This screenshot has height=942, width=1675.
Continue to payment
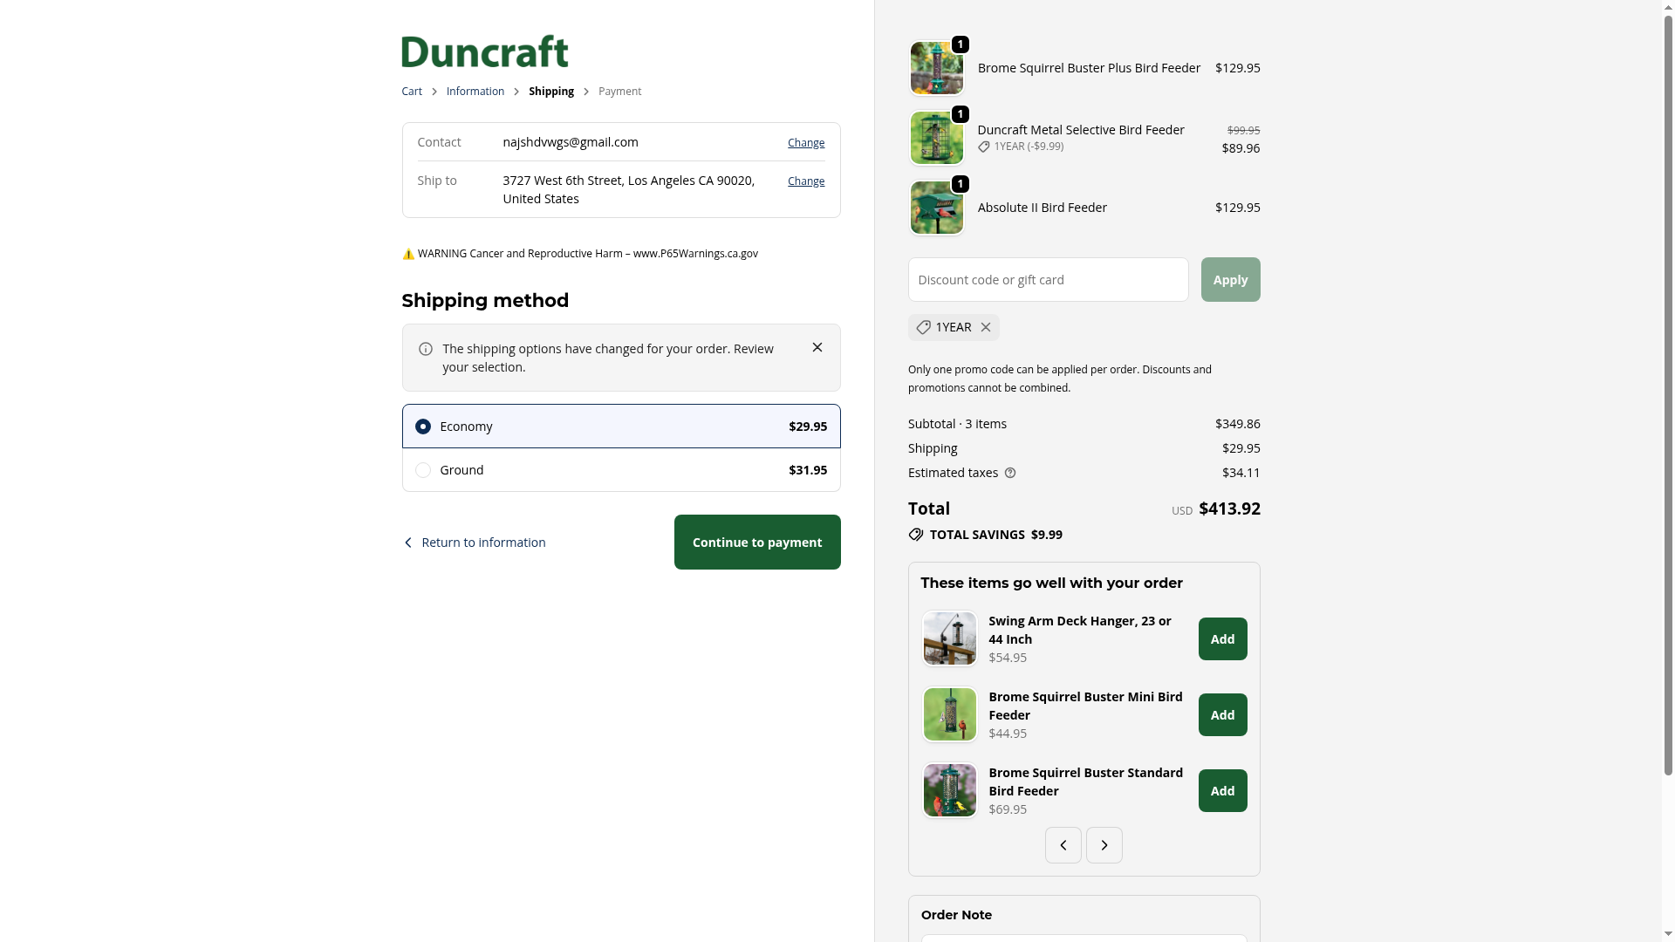click(757, 543)
